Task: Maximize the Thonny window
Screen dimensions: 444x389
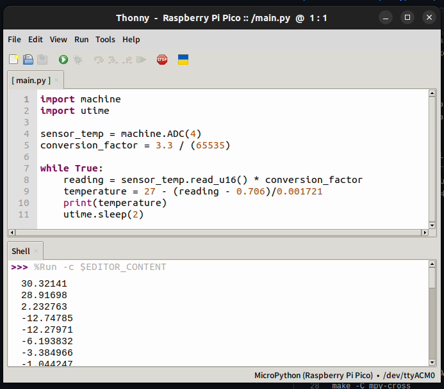Action: pos(407,17)
